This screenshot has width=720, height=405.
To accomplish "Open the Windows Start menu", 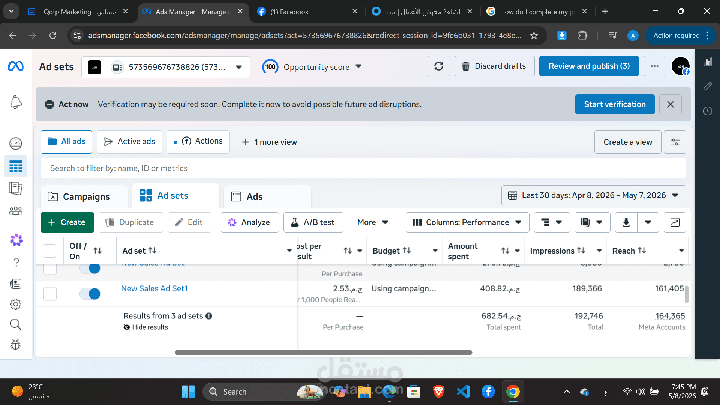I will [188, 392].
